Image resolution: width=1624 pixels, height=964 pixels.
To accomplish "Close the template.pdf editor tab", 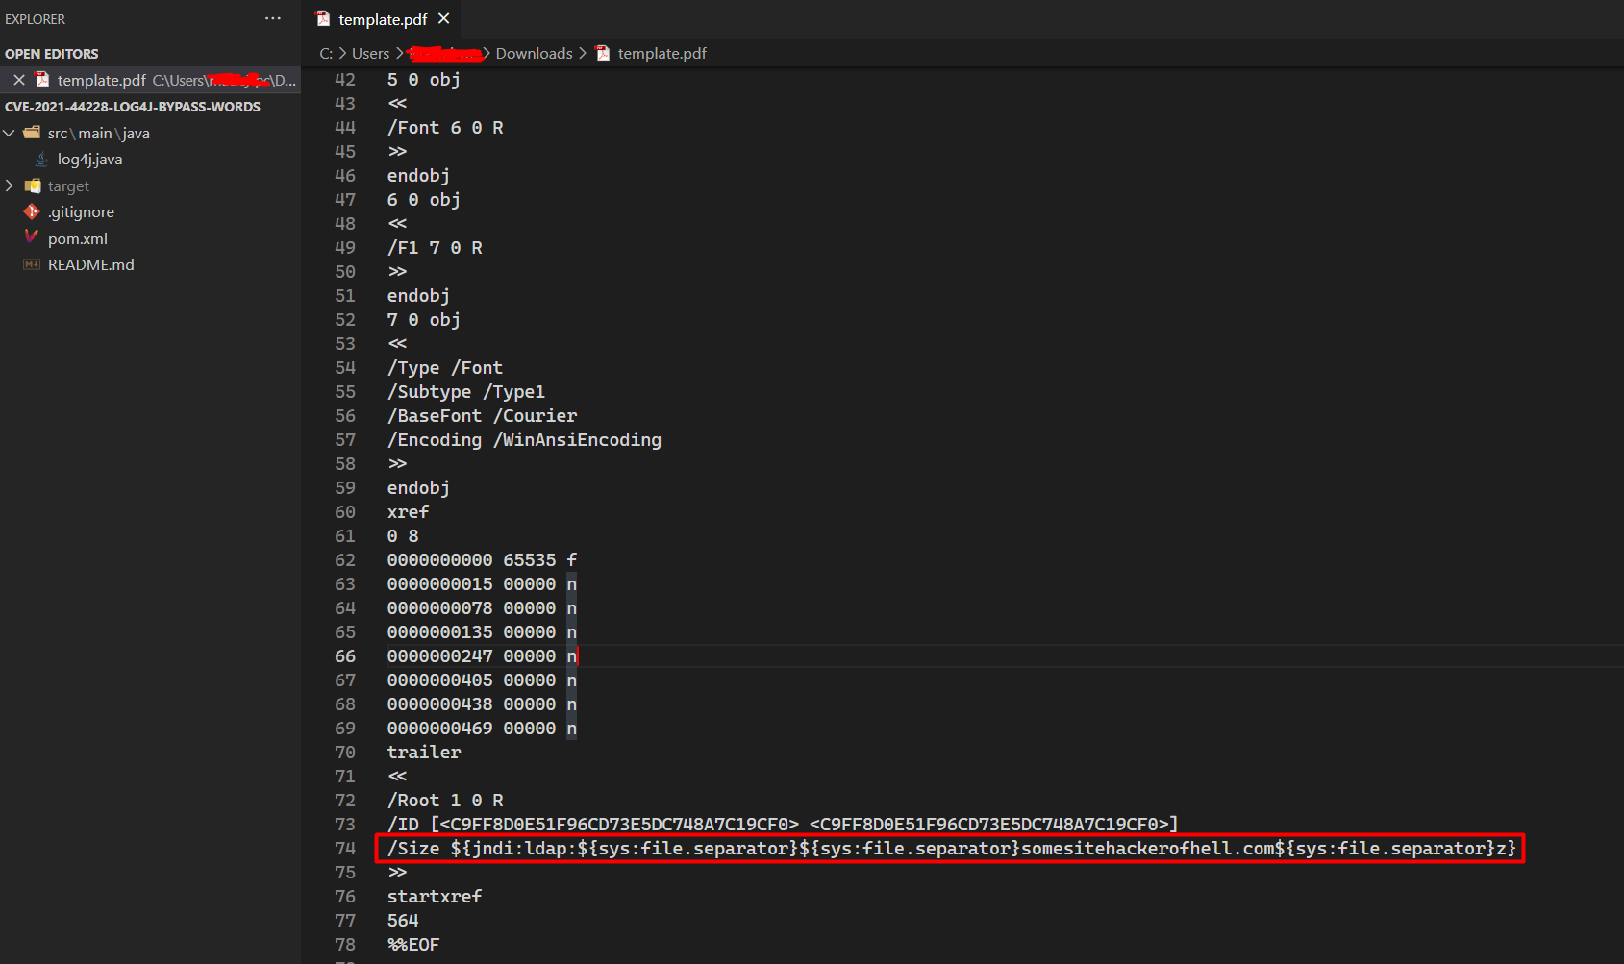I will click(x=443, y=18).
